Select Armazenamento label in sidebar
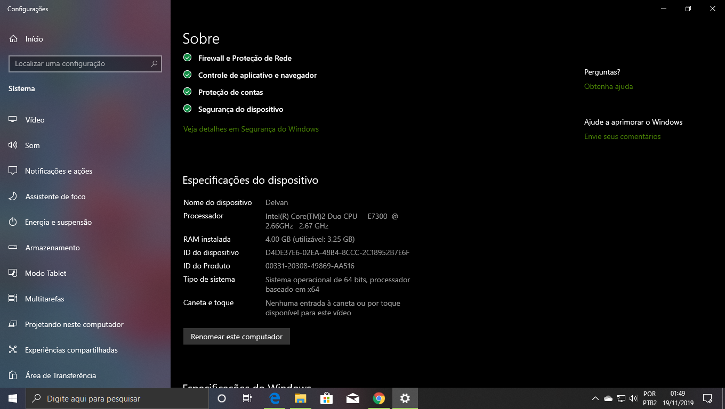This screenshot has width=725, height=409. (x=52, y=248)
